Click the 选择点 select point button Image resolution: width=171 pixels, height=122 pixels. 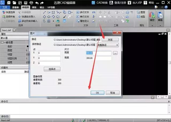point(52,69)
